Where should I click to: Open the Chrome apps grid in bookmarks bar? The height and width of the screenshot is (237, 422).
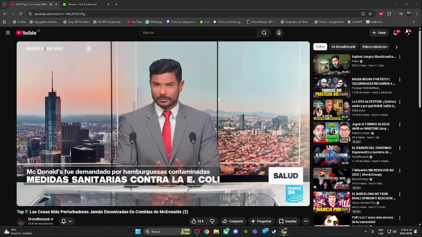[x=4, y=22]
